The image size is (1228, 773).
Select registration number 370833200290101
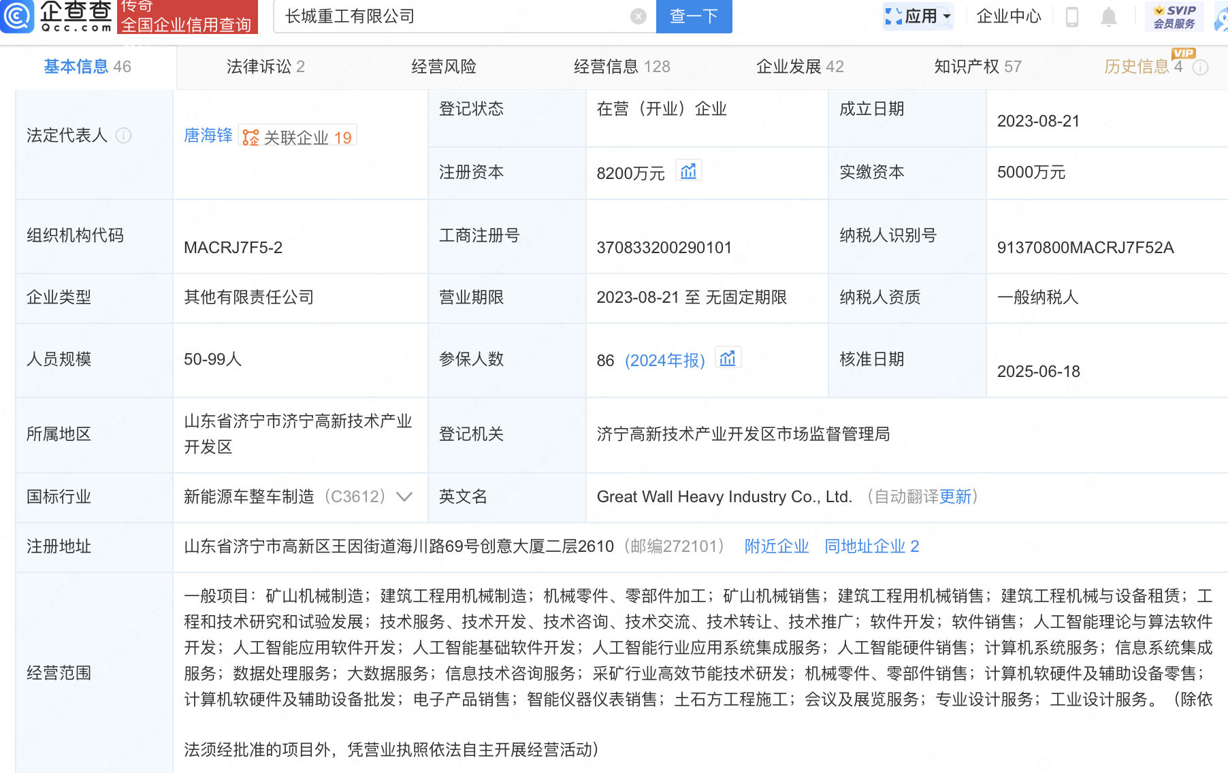(x=664, y=248)
